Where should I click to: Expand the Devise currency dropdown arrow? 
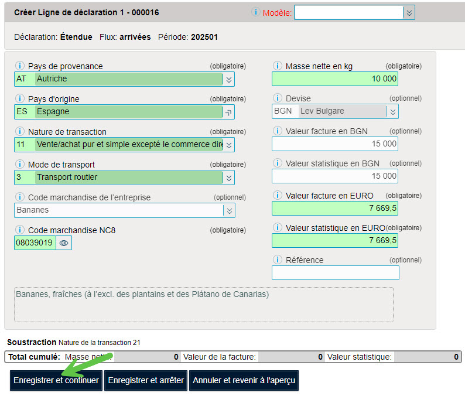pos(392,111)
